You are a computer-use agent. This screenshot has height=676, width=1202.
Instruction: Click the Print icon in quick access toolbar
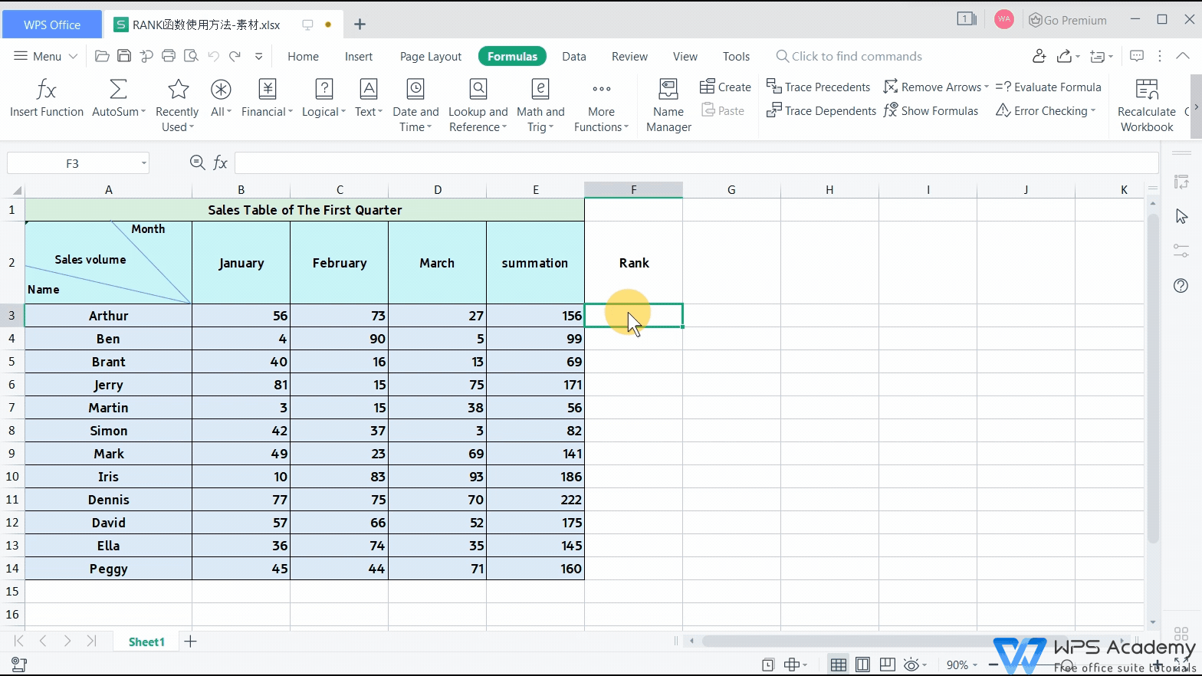[169, 56]
